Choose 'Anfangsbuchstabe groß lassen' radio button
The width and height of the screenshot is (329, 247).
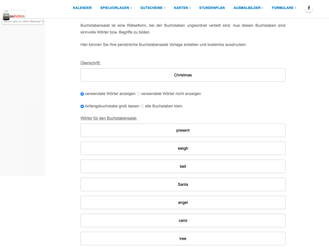pyautogui.click(x=82, y=106)
